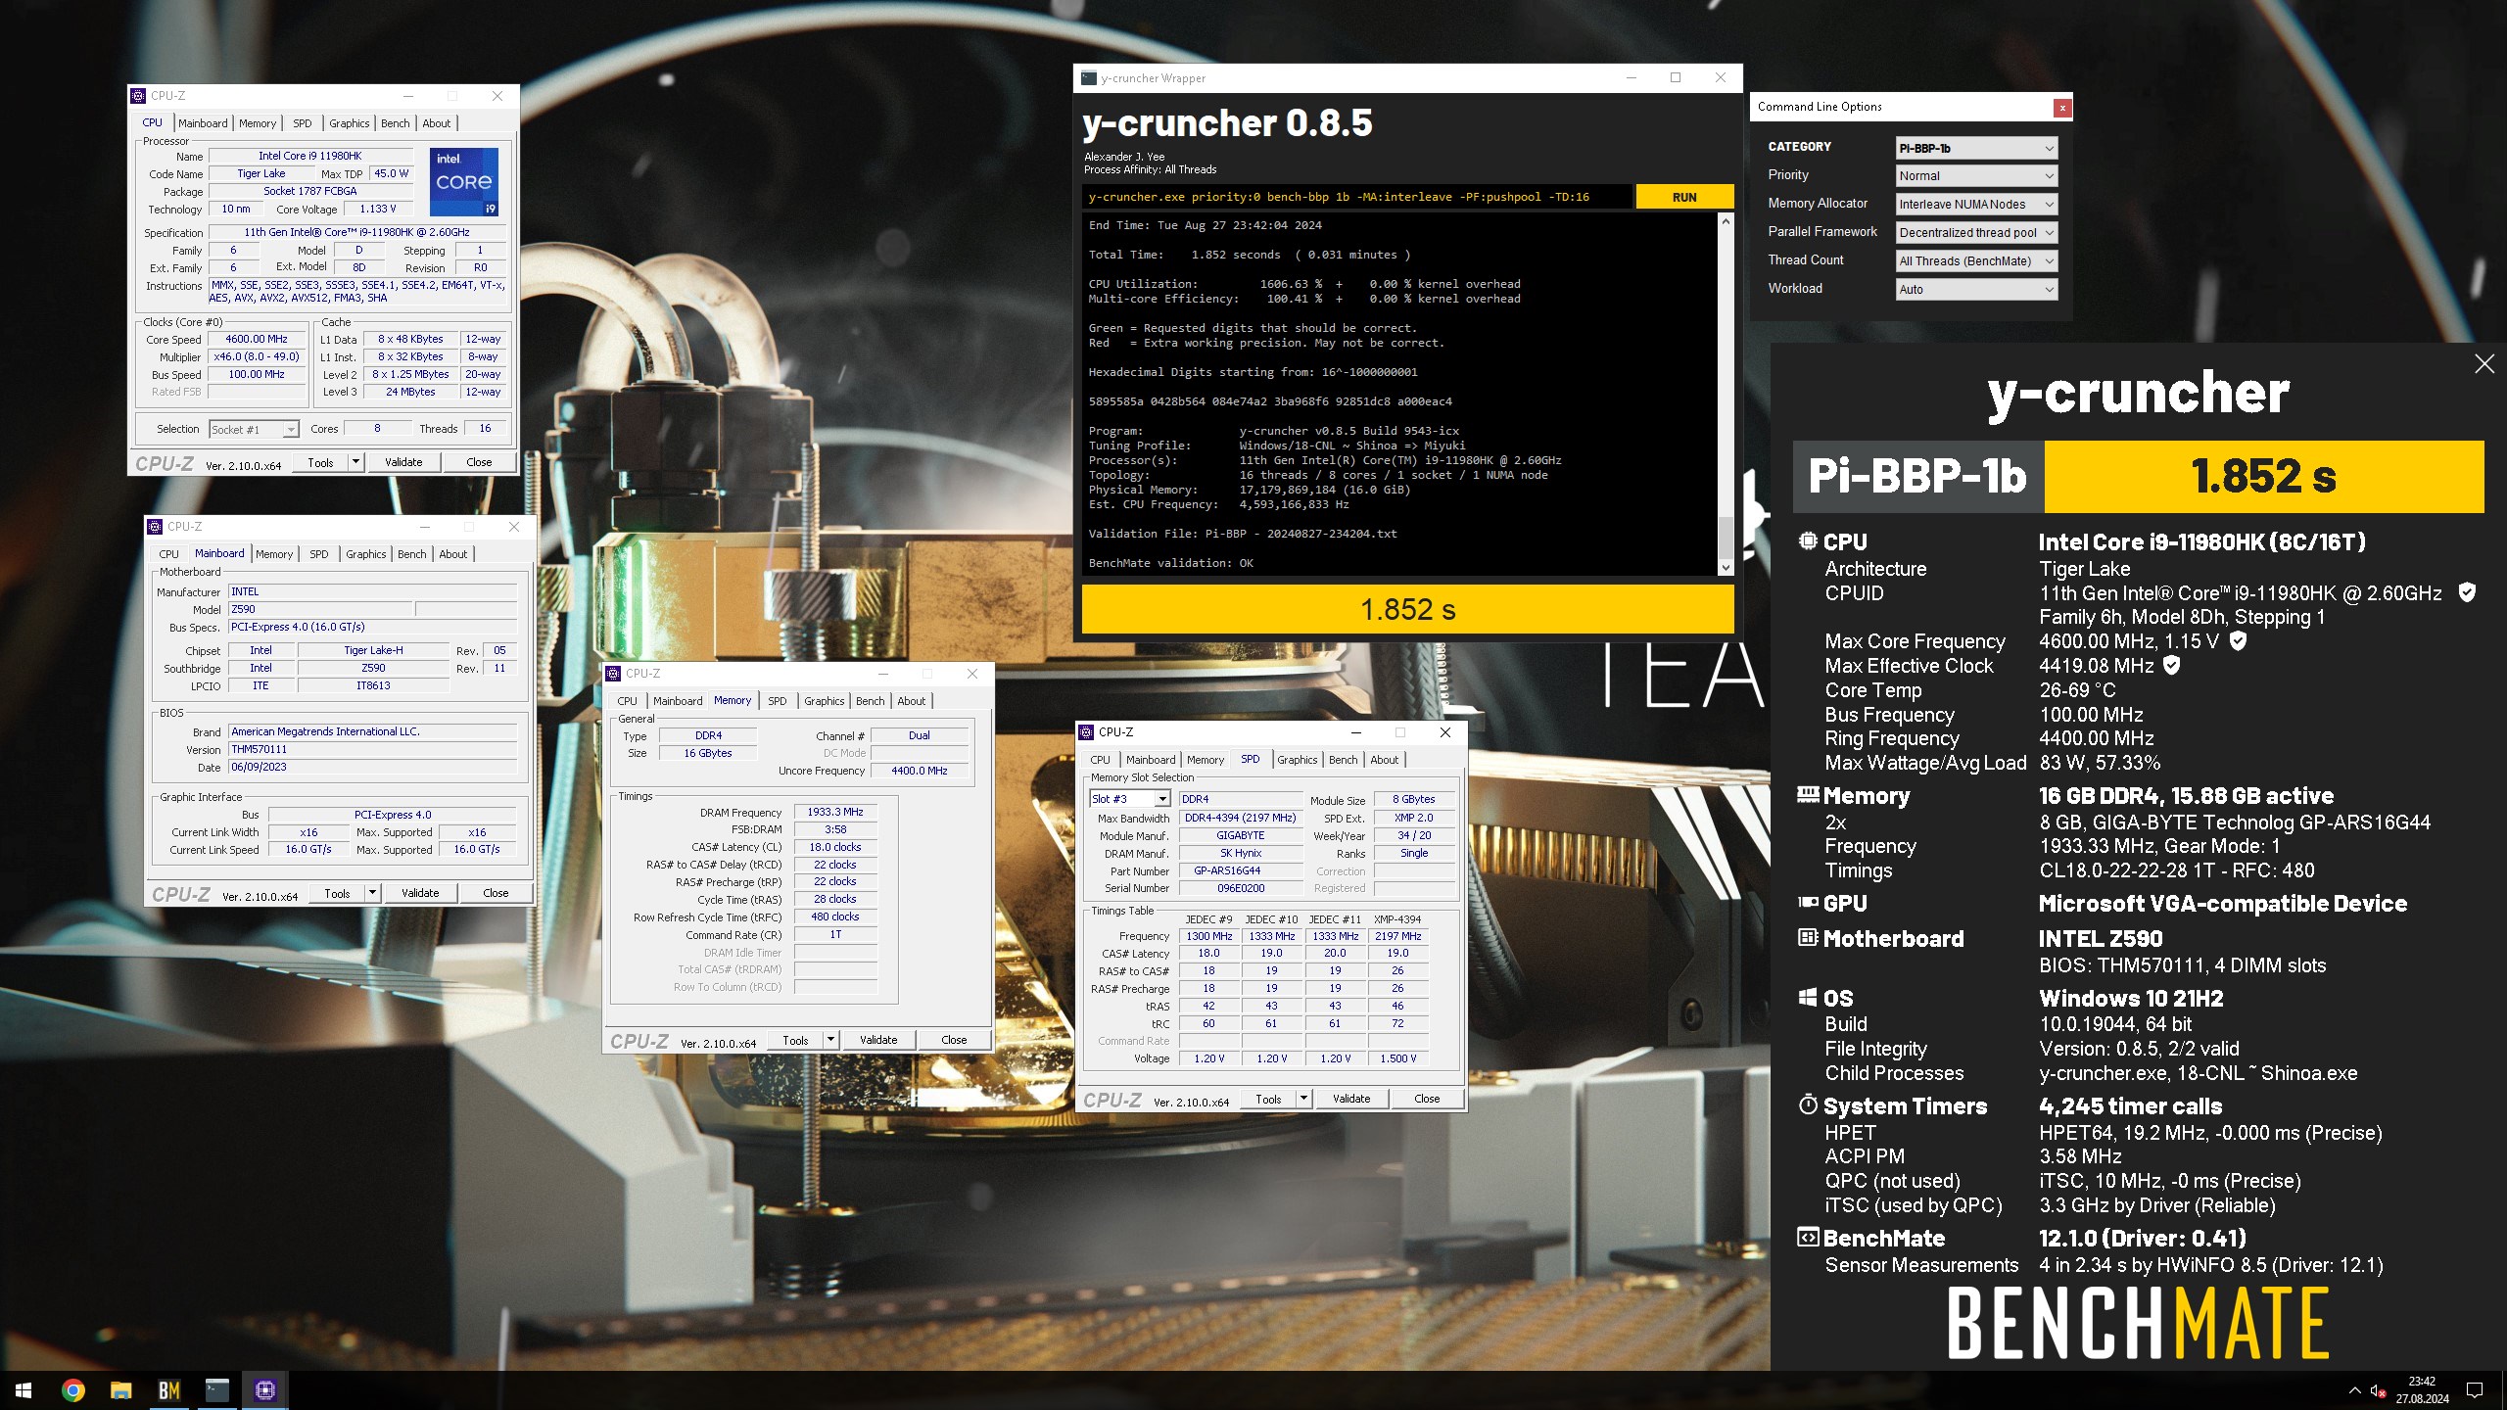Expand Tools arrow in CPU-Z SPD window
Viewport: 2507px width, 1410px height.
[x=1303, y=1099]
